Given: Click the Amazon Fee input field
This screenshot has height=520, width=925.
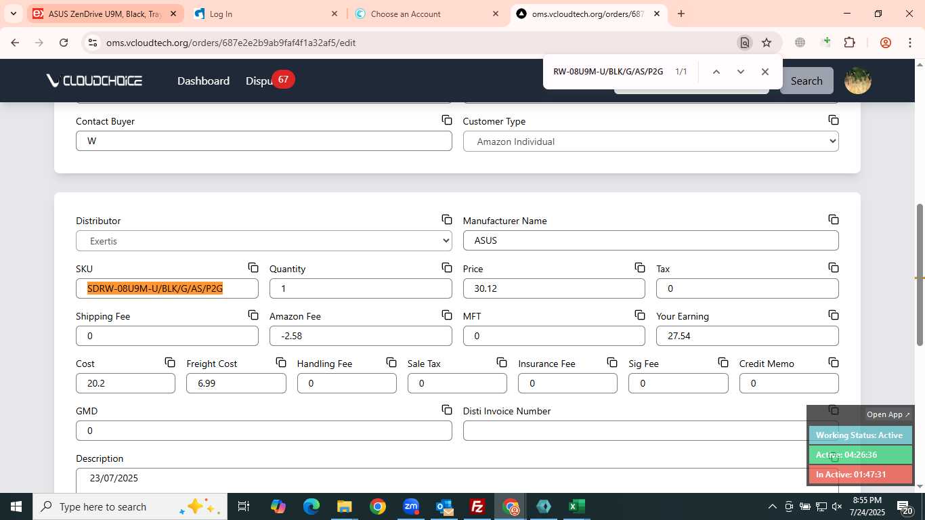Looking at the screenshot, I should coord(360,336).
